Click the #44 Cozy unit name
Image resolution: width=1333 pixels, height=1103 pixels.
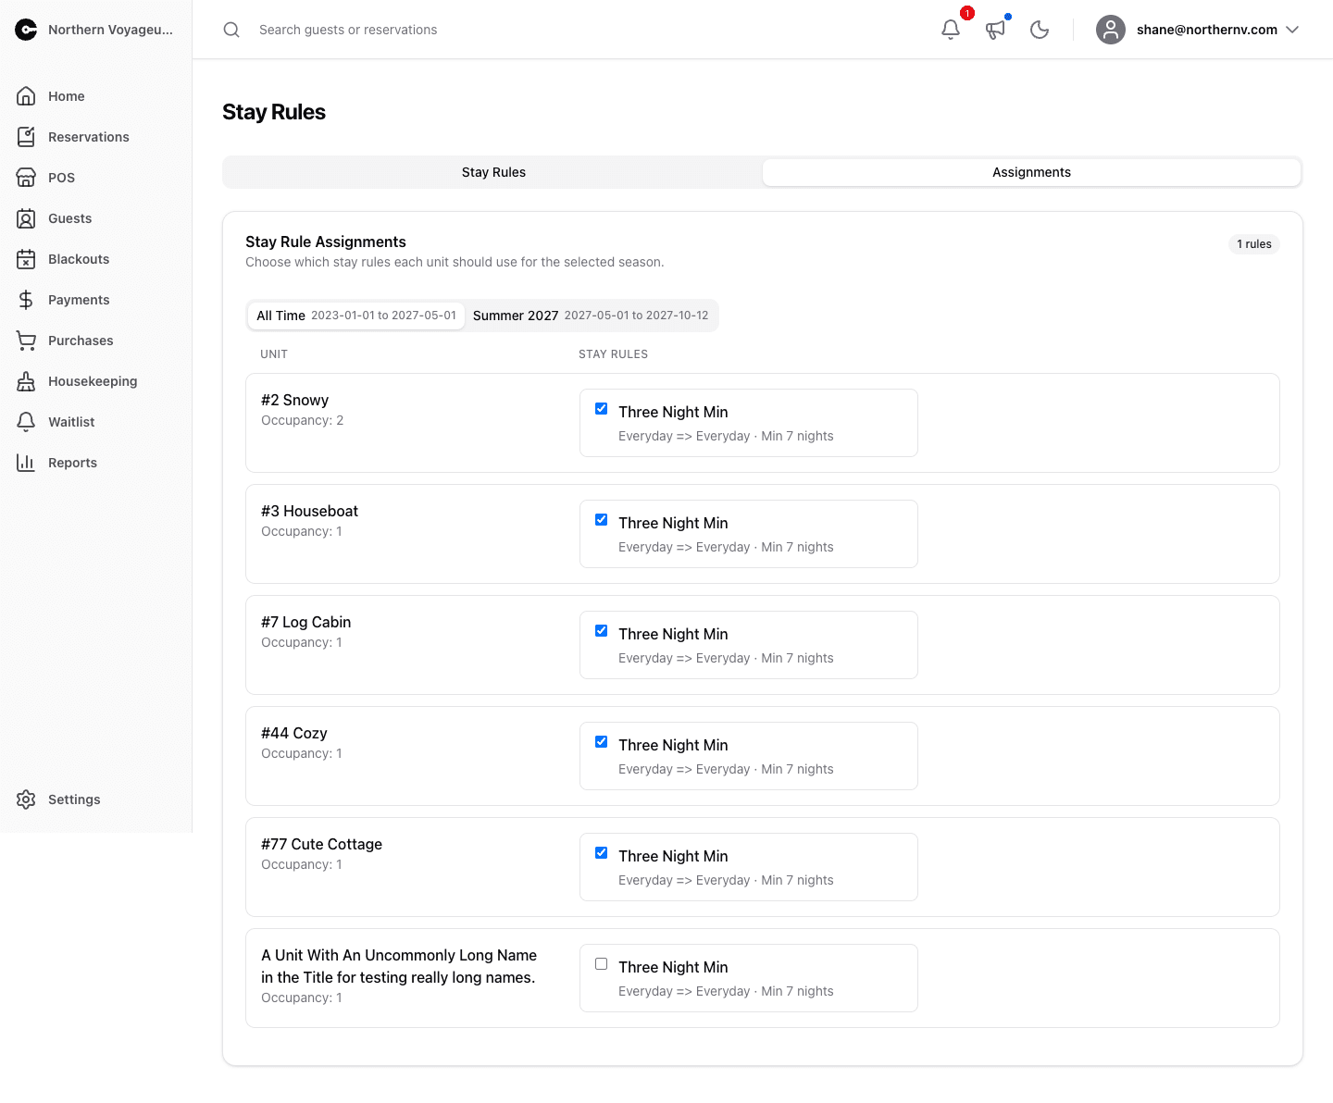[293, 733]
